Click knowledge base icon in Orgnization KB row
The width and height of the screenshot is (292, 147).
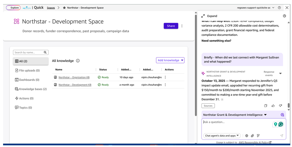pos(55,77)
